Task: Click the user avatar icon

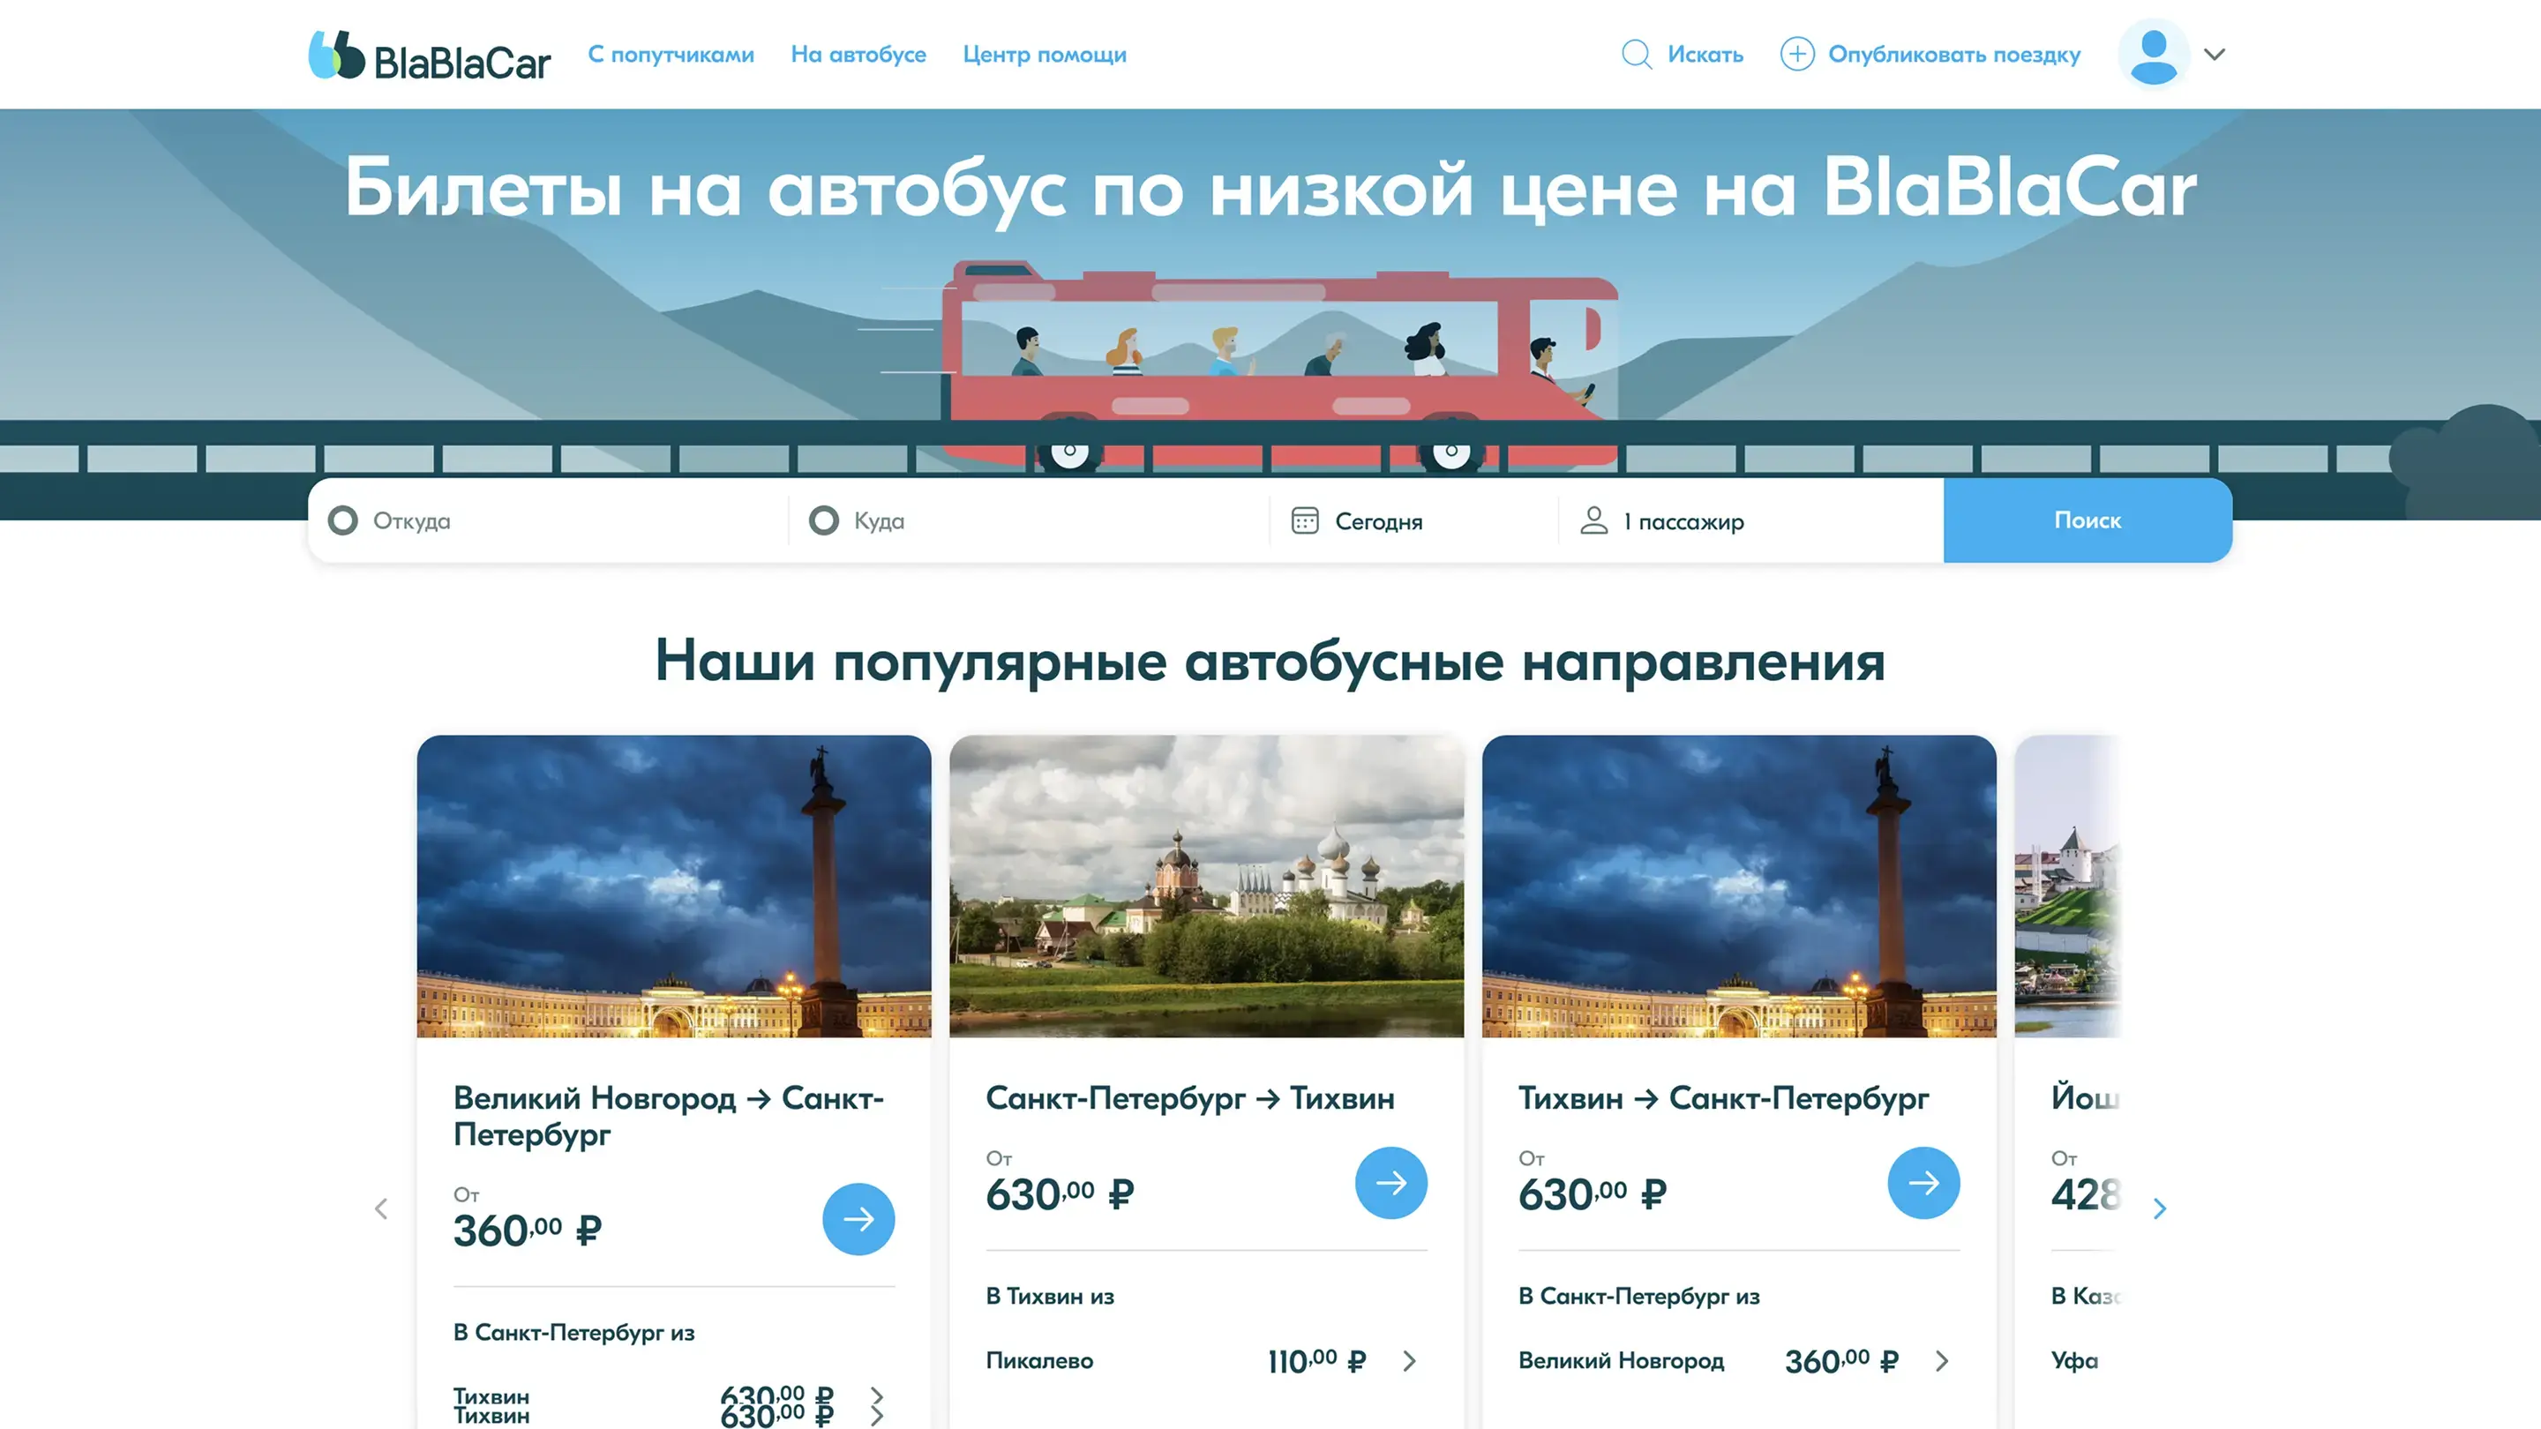Action: [x=2154, y=54]
